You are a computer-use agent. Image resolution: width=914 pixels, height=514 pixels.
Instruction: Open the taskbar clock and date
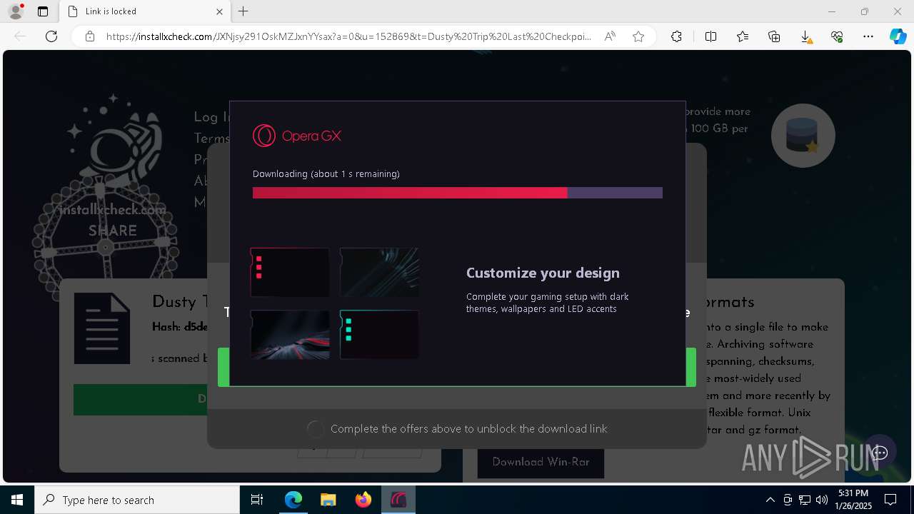(853, 500)
